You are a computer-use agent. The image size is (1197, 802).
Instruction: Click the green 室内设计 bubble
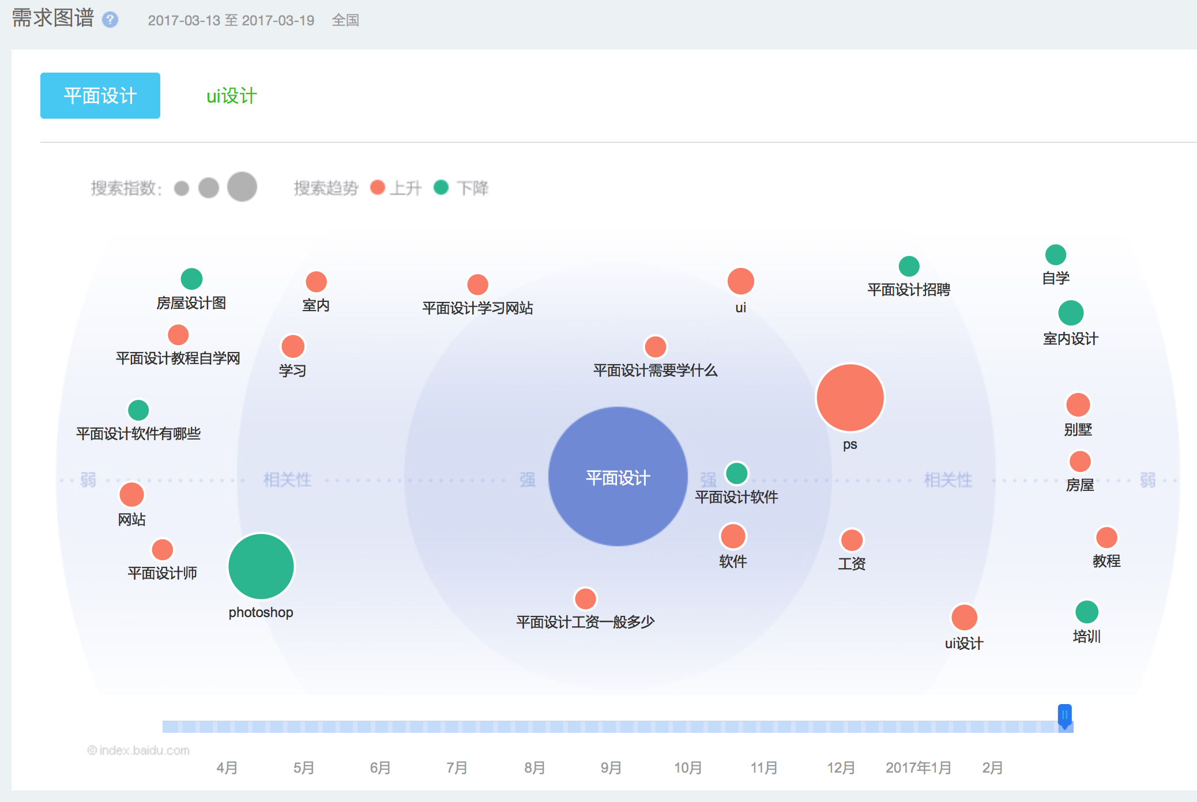1071,313
